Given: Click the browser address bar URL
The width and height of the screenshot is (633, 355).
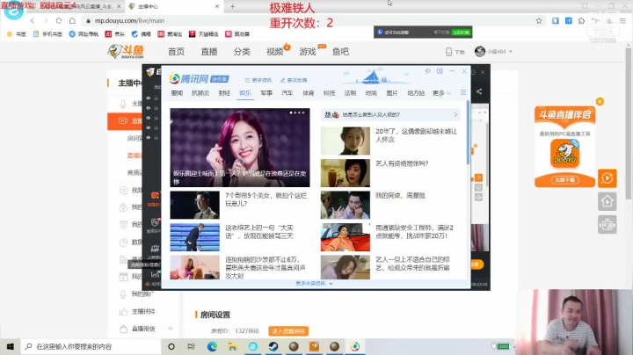Looking at the screenshot, I should (129, 20).
